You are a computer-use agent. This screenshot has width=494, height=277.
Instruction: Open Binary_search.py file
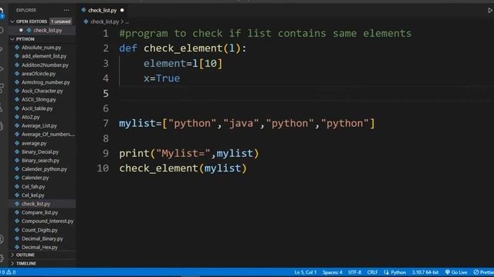point(40,160)
